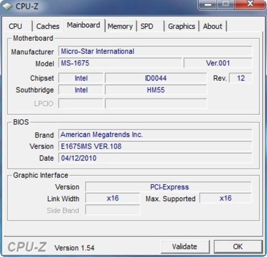Click the Southbridge label
This screenshot has width=267, height=257.
(x=35, y=90)
